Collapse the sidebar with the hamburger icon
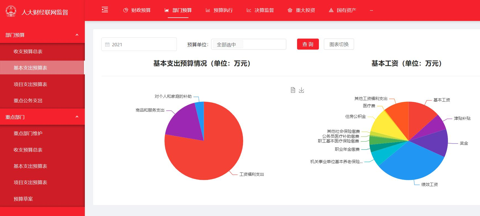 click(x=105, y=10)
